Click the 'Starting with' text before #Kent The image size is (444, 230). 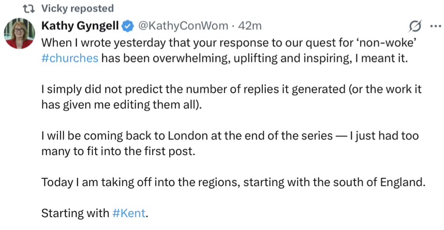coord(75,212)
